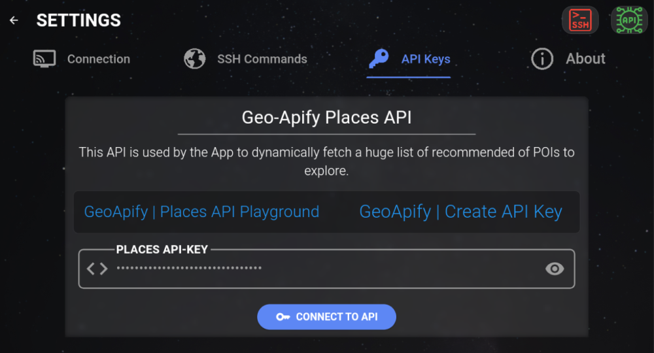Click the blue key API Keys icon

(x=379, y=59)
